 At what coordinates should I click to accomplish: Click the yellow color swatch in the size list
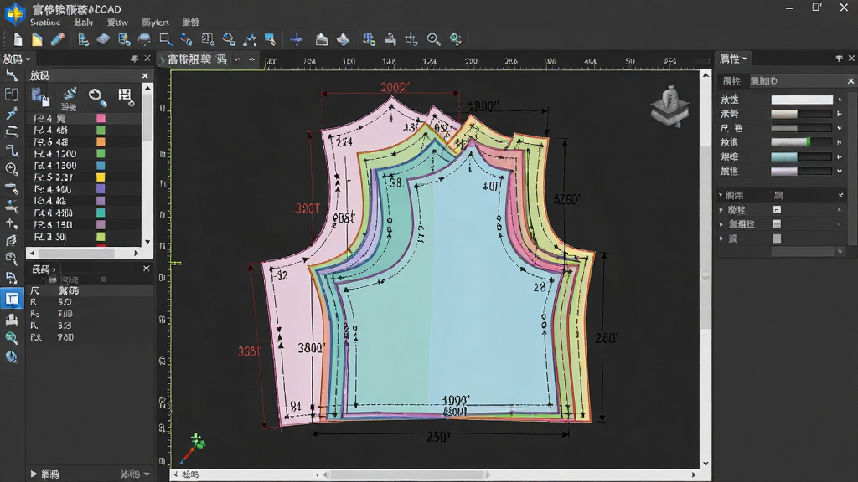point(101,177)
